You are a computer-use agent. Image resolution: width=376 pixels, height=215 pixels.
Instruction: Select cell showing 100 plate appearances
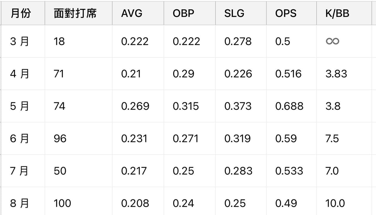pos(78,203)
